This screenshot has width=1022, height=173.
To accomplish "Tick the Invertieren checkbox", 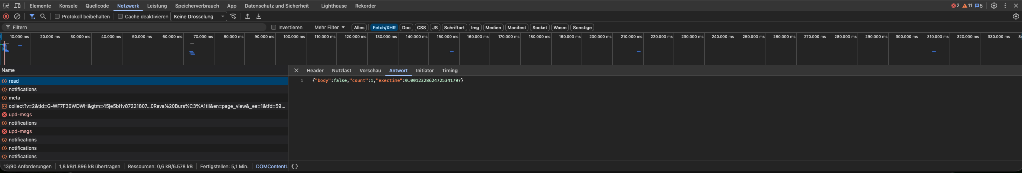I will coord(274,27).
